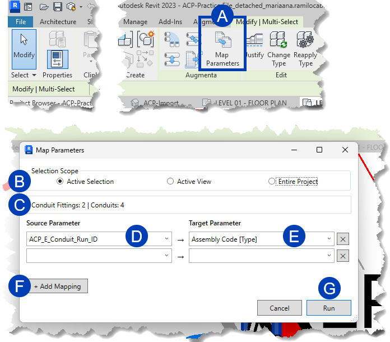Screen dimensions: 390x342
Task: Click the Run button
Action: [328, 308]
